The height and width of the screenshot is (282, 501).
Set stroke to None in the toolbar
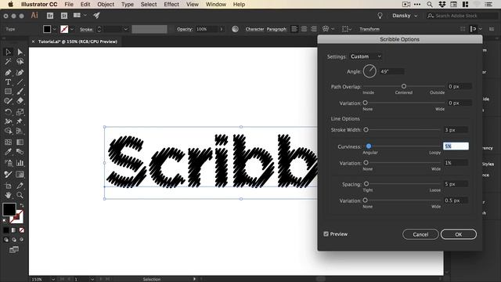[22, 230]
